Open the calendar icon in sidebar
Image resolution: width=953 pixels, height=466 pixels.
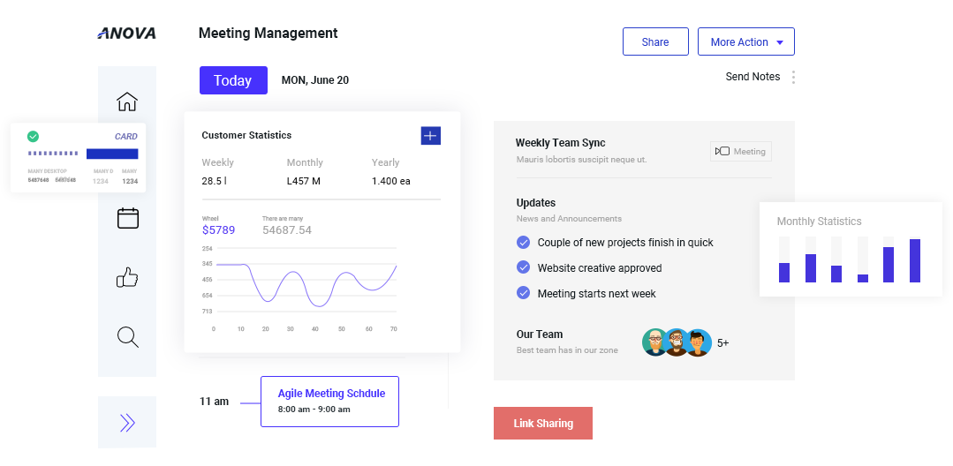128,218
